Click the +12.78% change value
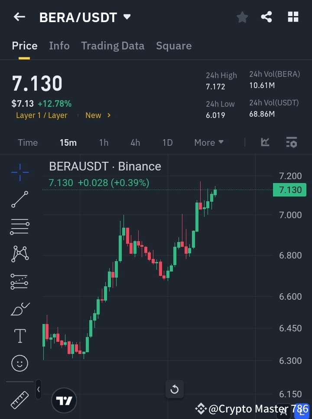The width and height of the screenshot is (312, 419). [55, 104]
